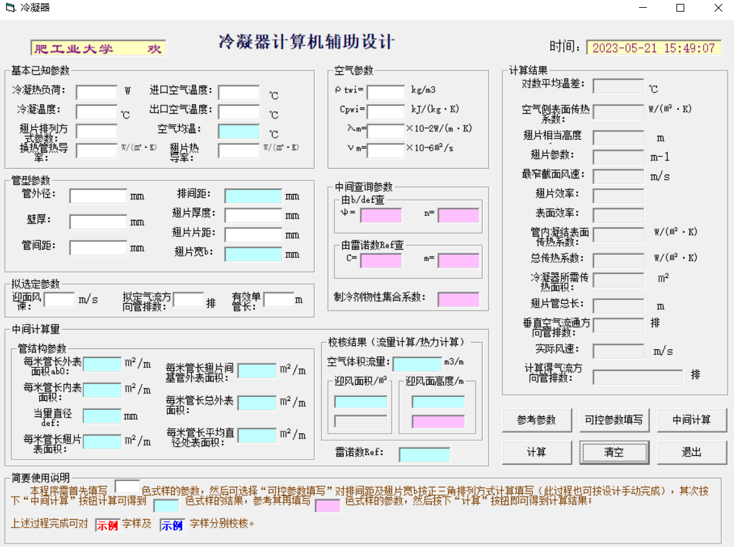Screen dimensions: 734x547
Task: Click the pink color sample in instructions
Action: tap(327, 506)
